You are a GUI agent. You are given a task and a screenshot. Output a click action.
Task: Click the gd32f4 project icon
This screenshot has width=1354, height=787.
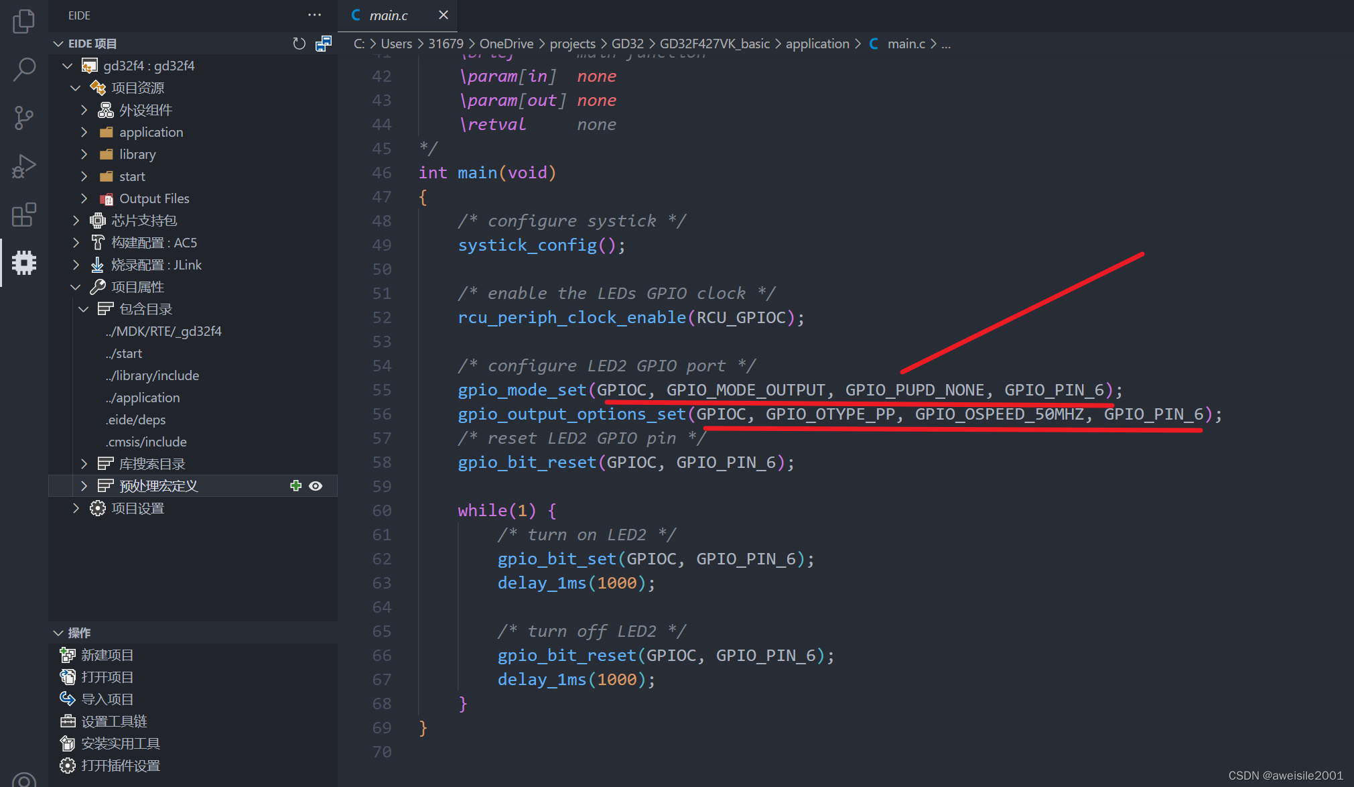[x=89, y=66]
